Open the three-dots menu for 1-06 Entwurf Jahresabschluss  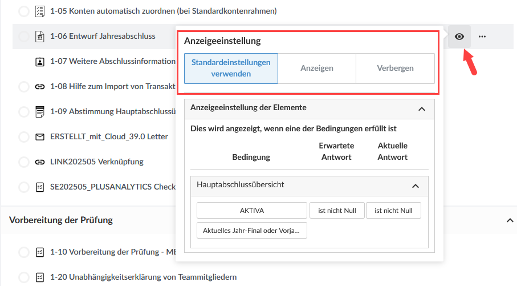coord(482,37)
